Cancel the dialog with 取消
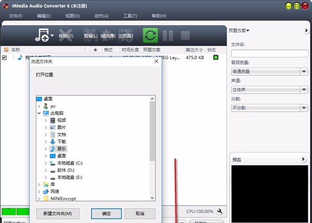312x223 pixels. pyautogui.click(x=140, y=214)
